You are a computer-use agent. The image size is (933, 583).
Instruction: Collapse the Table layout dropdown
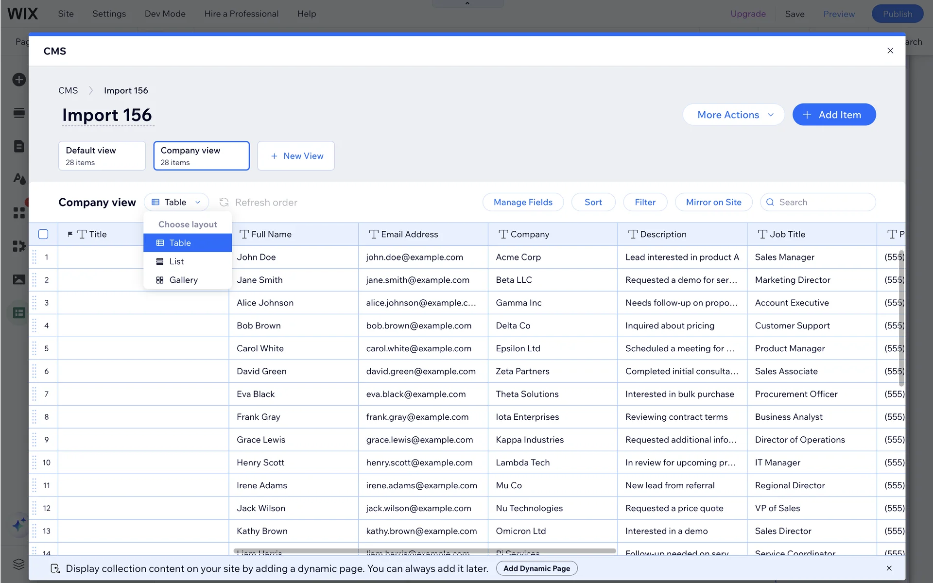pos(176,202)
